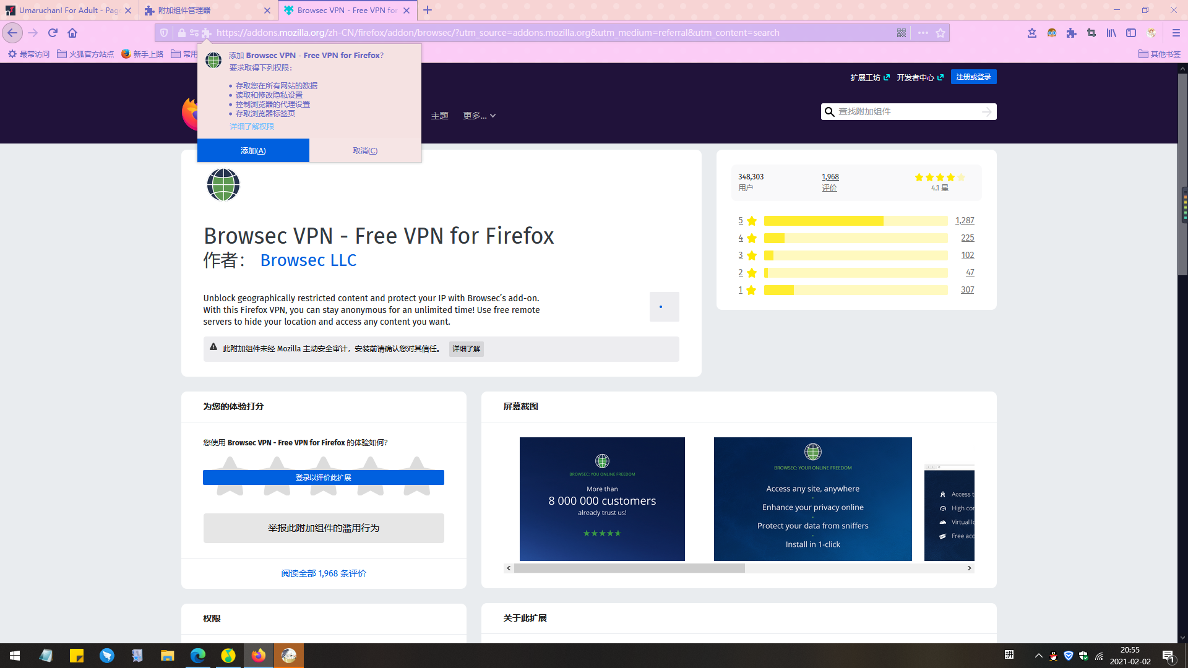Viewport: 1188px width, 668px height.
Task: Open page actions three-dot menu
Action: [923, 33]
